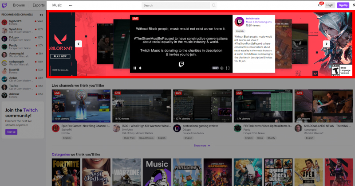Open the twitchmusic channel link
355x186 pixels.
[x=252, y=19]
